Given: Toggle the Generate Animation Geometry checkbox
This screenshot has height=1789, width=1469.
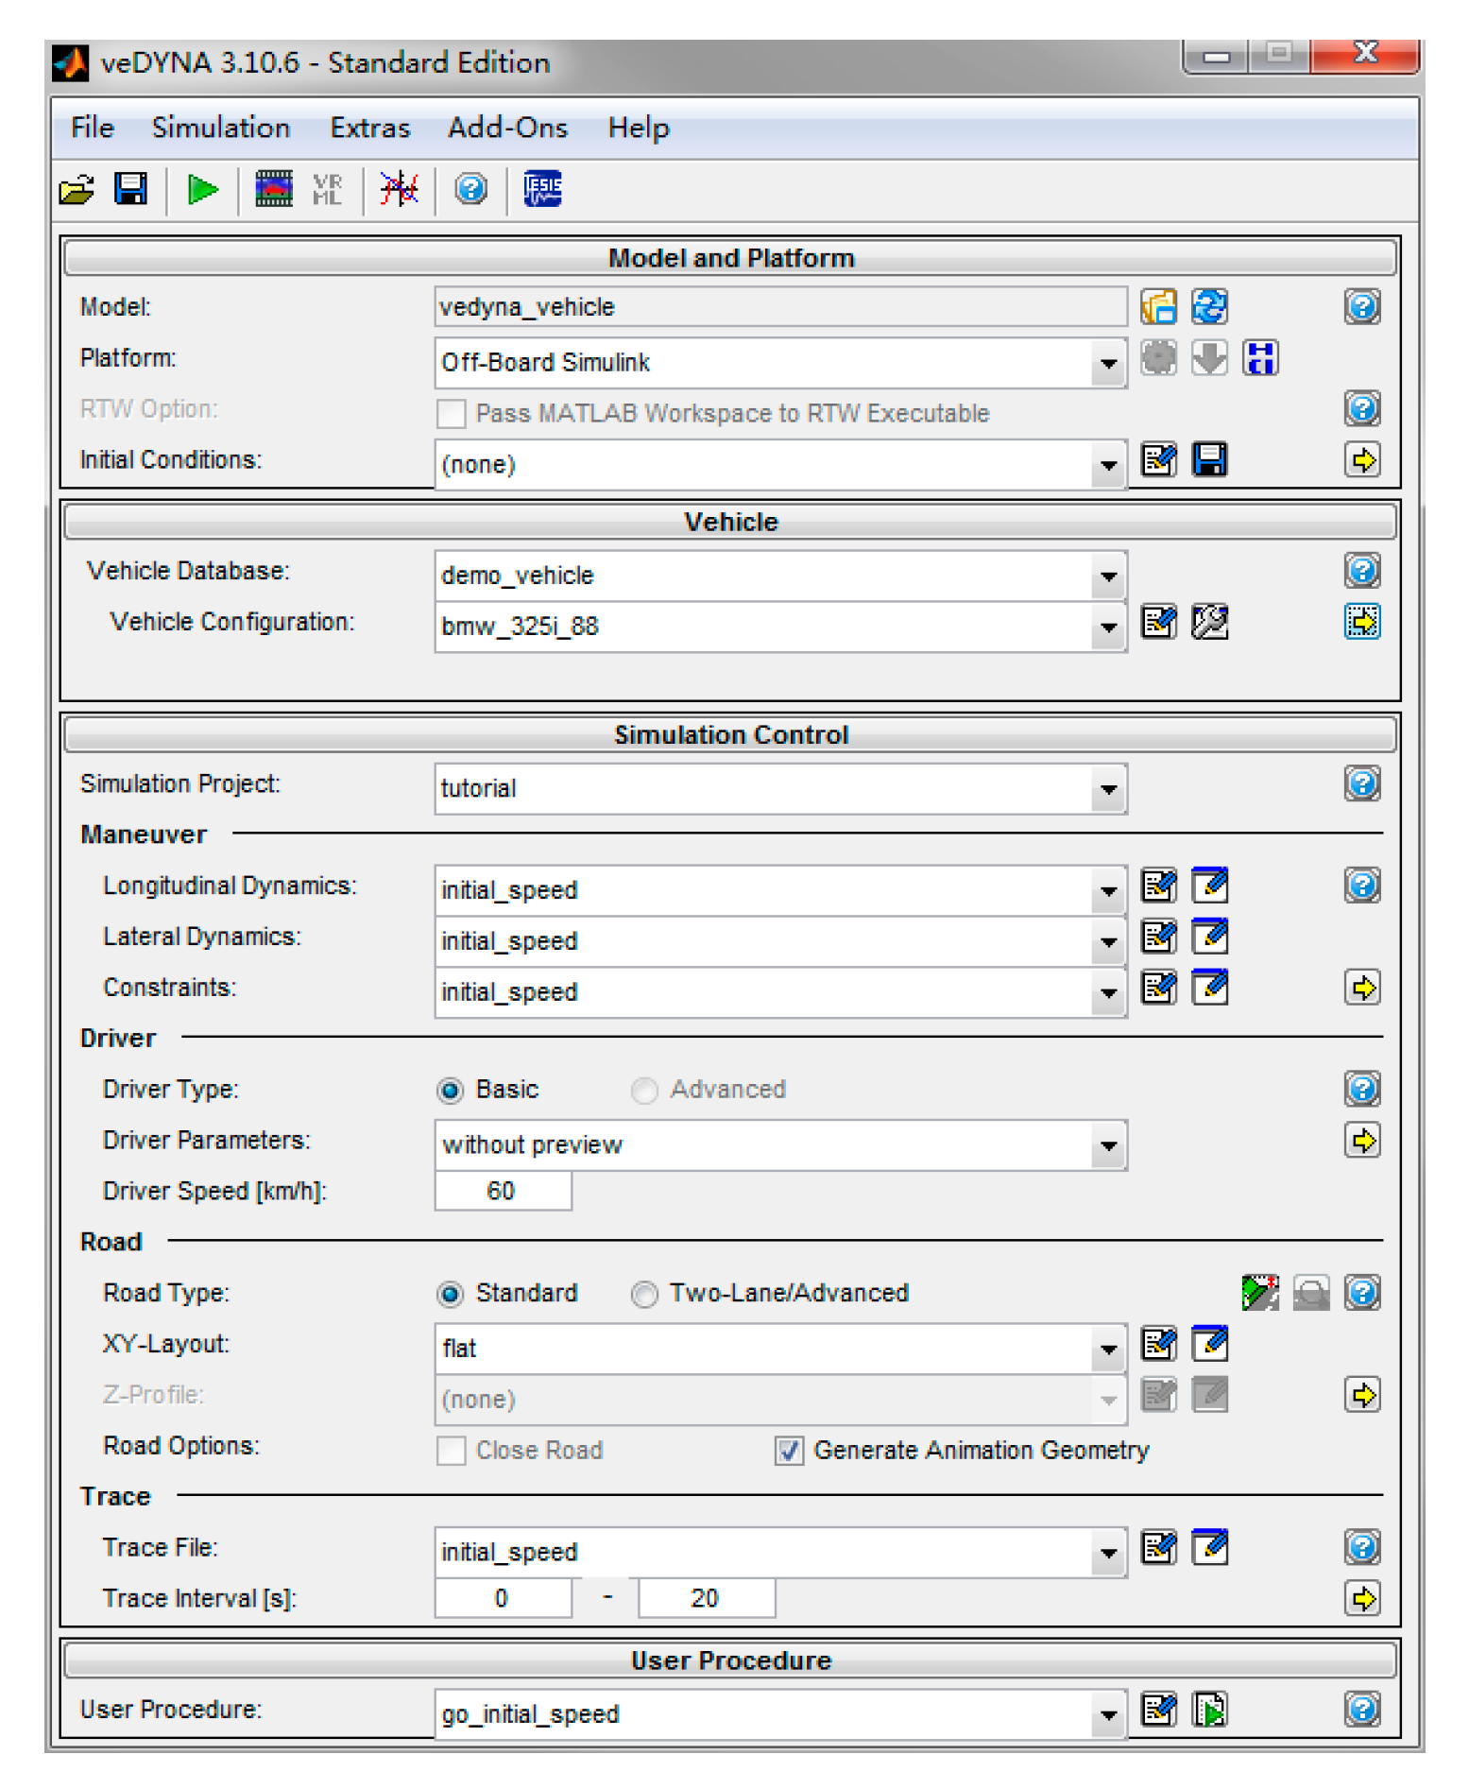Looking at the screenshot, I should click(789, 1450).
